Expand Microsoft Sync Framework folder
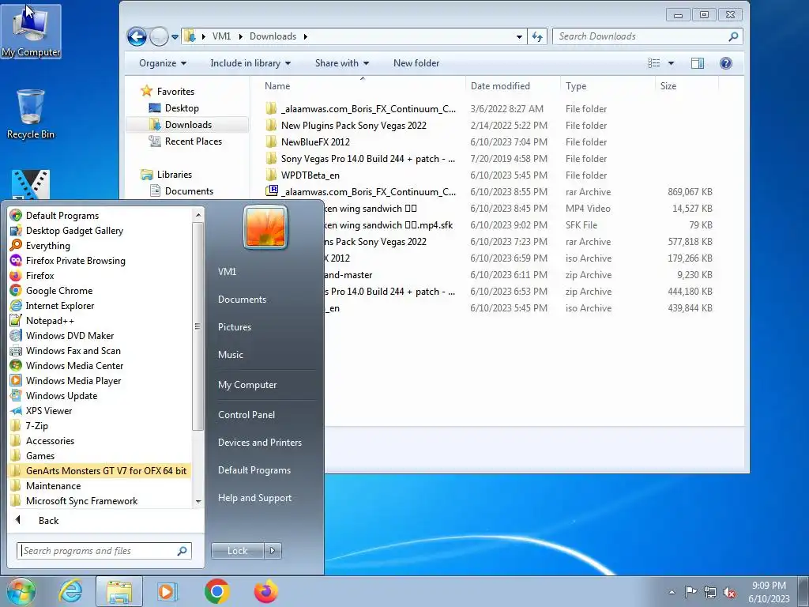 (x=81, y=500)
